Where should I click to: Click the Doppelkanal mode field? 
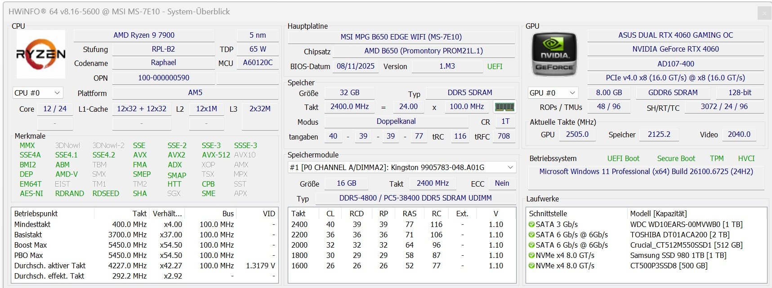tap(396, 122)
